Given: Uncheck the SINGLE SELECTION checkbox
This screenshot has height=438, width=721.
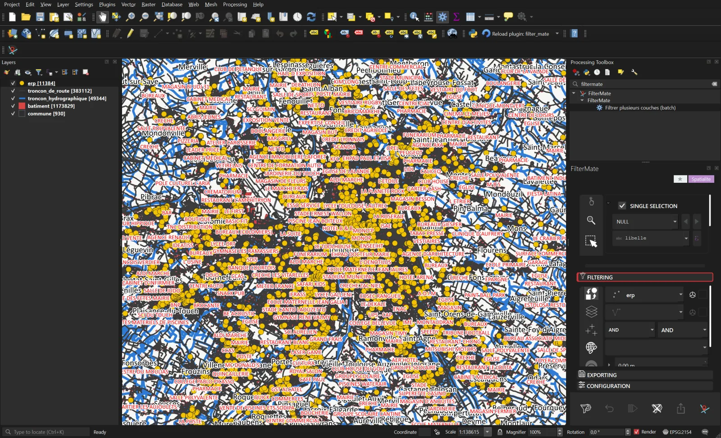Looking at the screenshot, I should pos(622,206).
